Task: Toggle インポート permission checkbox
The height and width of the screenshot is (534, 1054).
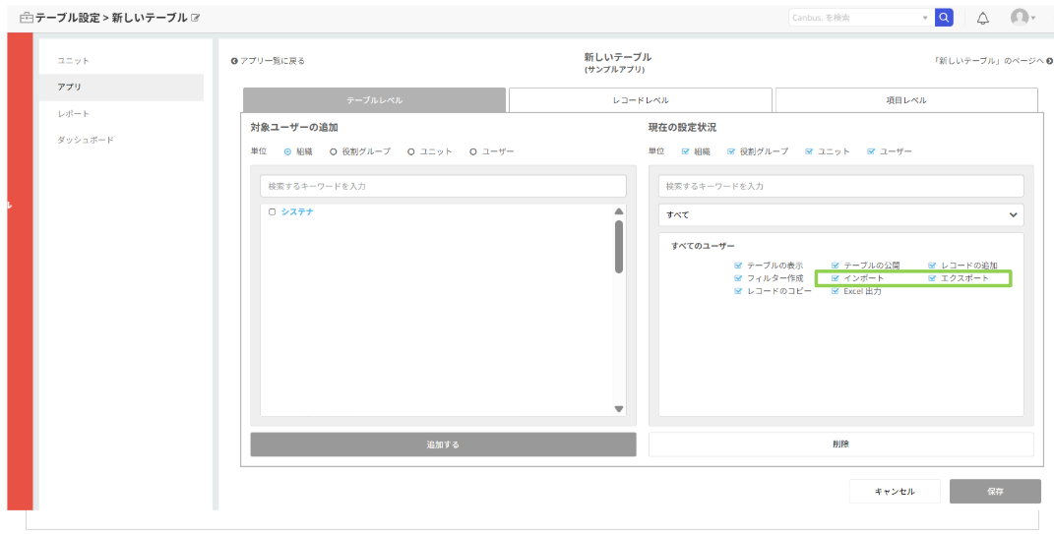Action: tap(836, 278)
